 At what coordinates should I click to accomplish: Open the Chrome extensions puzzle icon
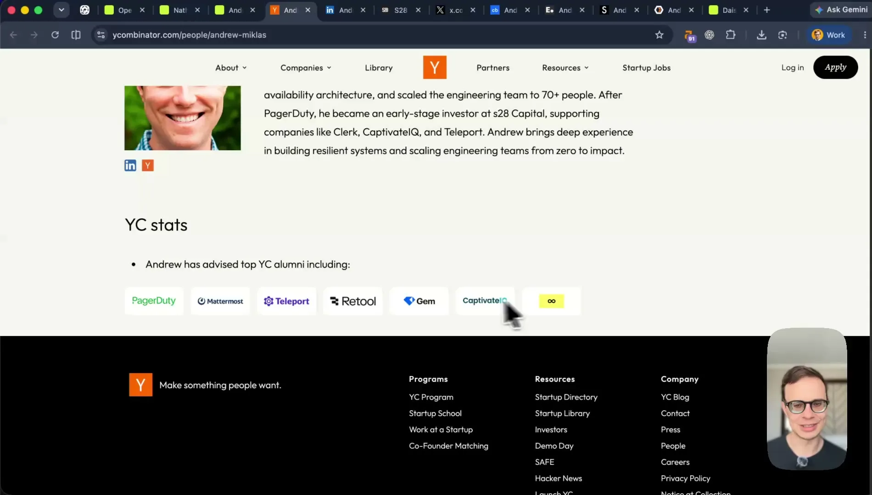pyautogui.click(x=731, y=35)
